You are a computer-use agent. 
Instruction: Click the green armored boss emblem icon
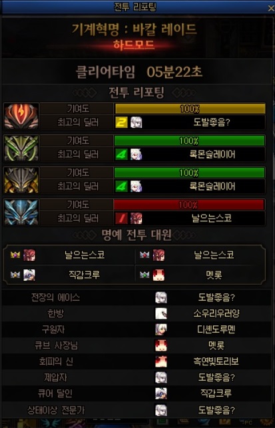pyautogui.click(x=21, y=148)
